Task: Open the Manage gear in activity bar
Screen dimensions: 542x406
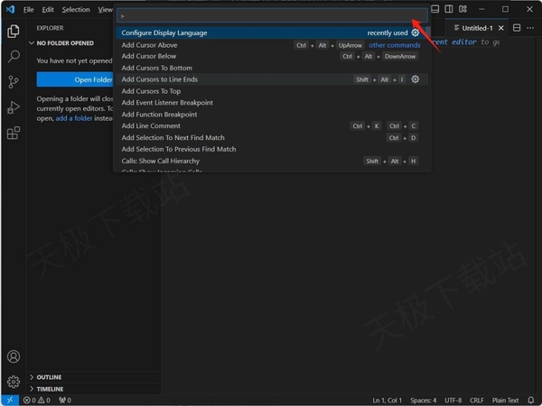Action: click(14, 382)
